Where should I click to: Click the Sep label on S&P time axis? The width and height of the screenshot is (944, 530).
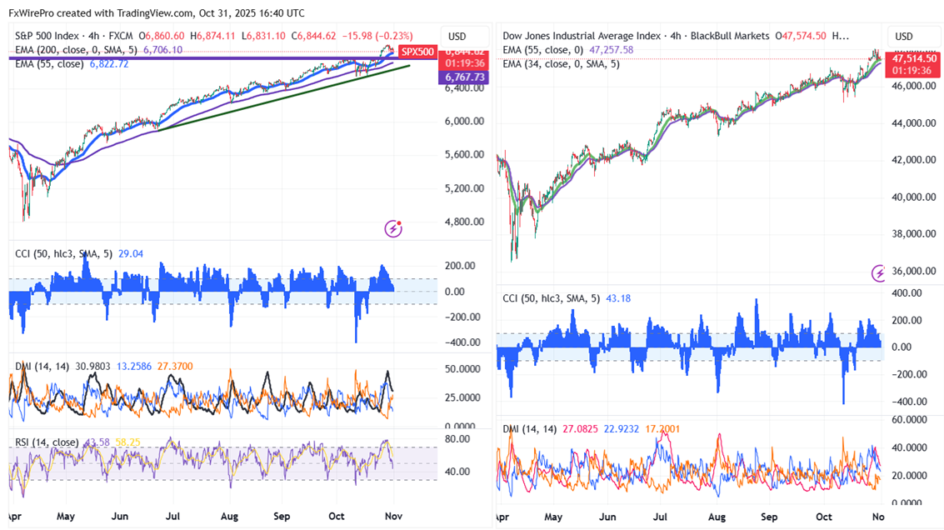click(x=282, y=516)
